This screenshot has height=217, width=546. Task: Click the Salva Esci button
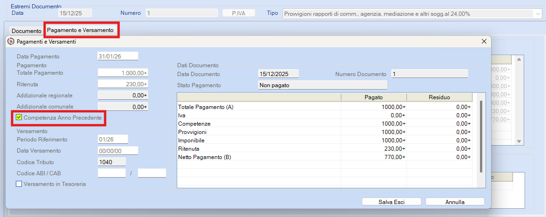pos(392,202)
